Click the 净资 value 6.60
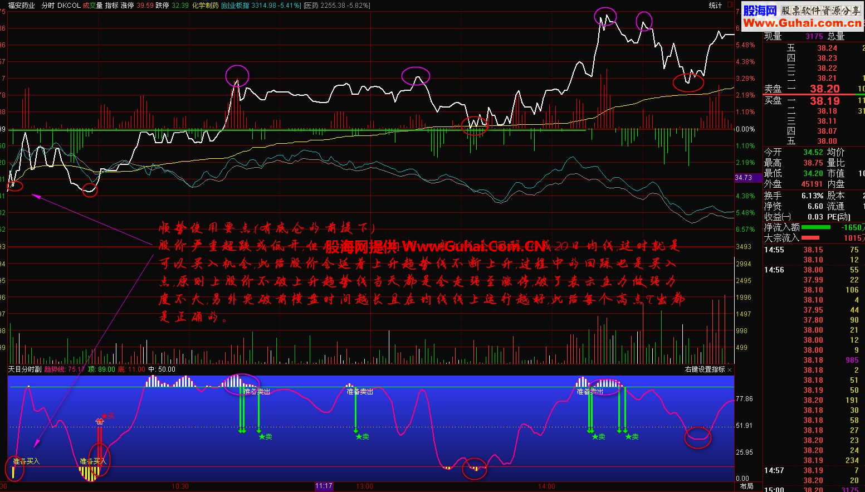Viewport: 865px width, 492px height. pyautogui.click(x=815, y=207)
